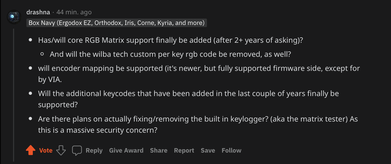Downvote the comment using the down arrow

61,150
